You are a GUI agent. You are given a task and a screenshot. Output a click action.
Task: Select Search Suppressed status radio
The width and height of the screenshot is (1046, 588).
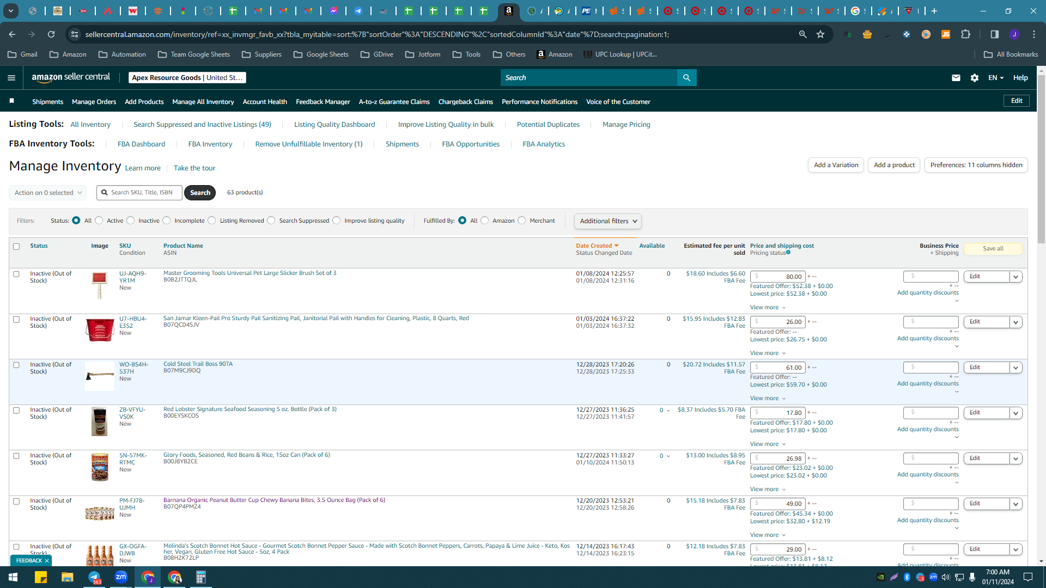[x=271, y=220]
